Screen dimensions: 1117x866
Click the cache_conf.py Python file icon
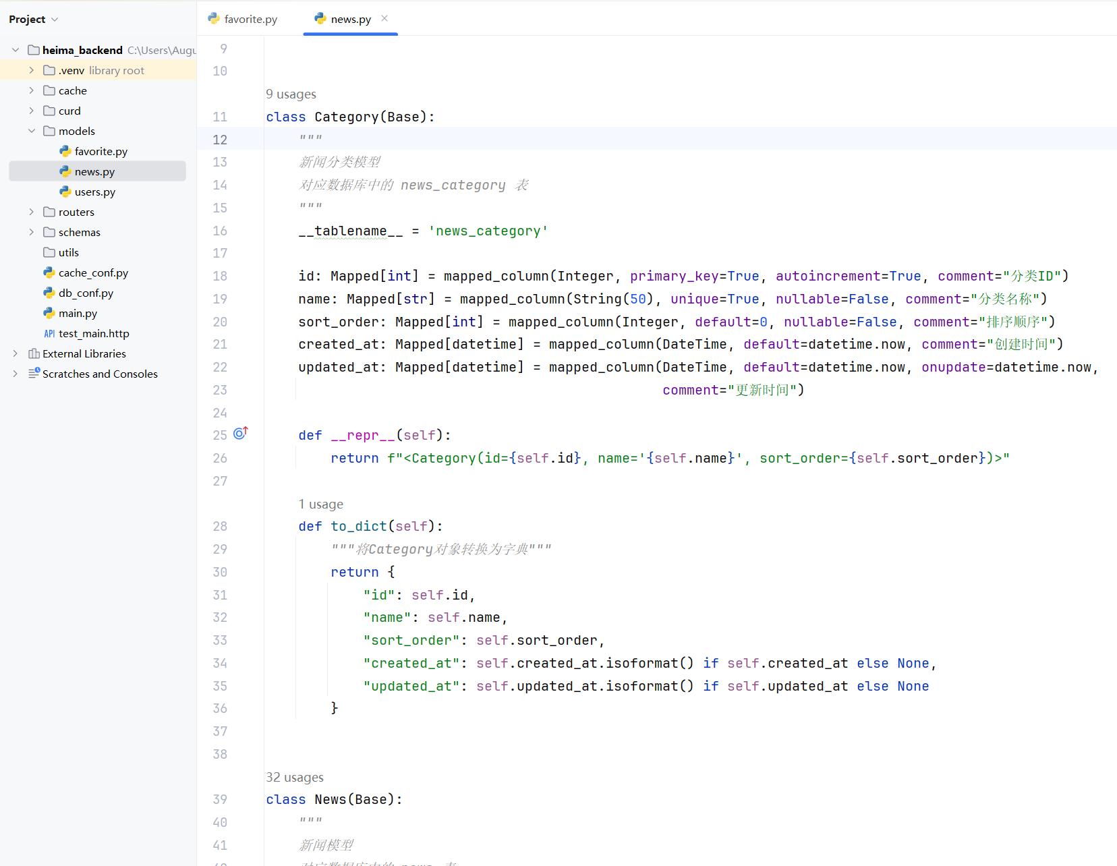click(x=49, y=272)
